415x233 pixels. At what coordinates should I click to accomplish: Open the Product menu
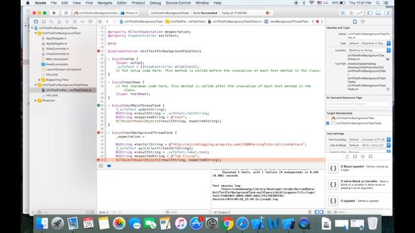[x=138, y=3]
